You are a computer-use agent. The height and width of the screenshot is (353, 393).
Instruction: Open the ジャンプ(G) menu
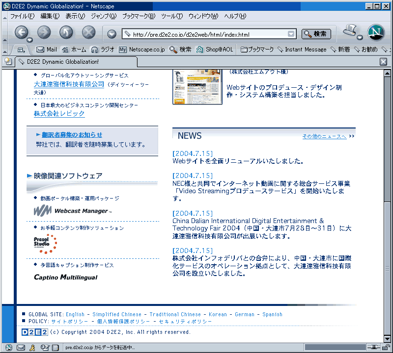point(104,16)
